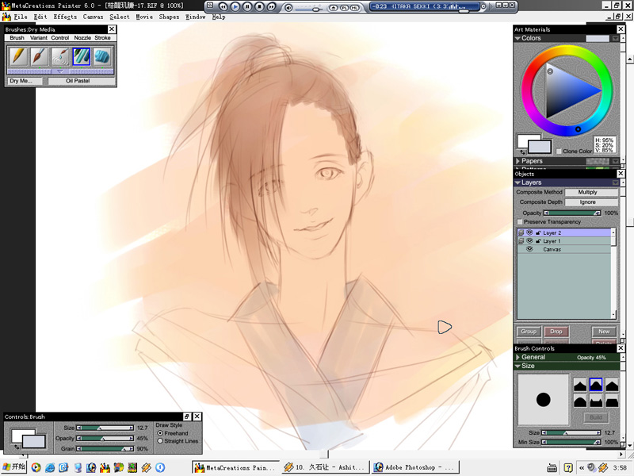Open the Windows Start button

click(13, 467)
